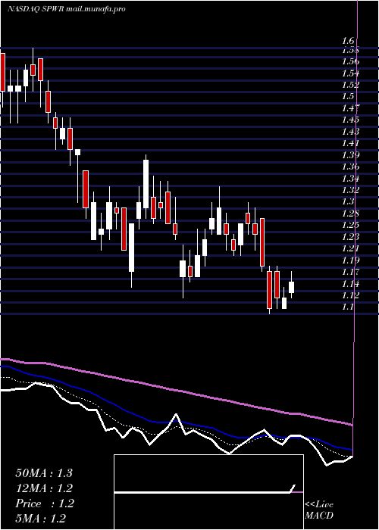379x530 pixels.
Task: Select the 1.32 price level label
Action: pyautogui.click(x=350, y=189)
